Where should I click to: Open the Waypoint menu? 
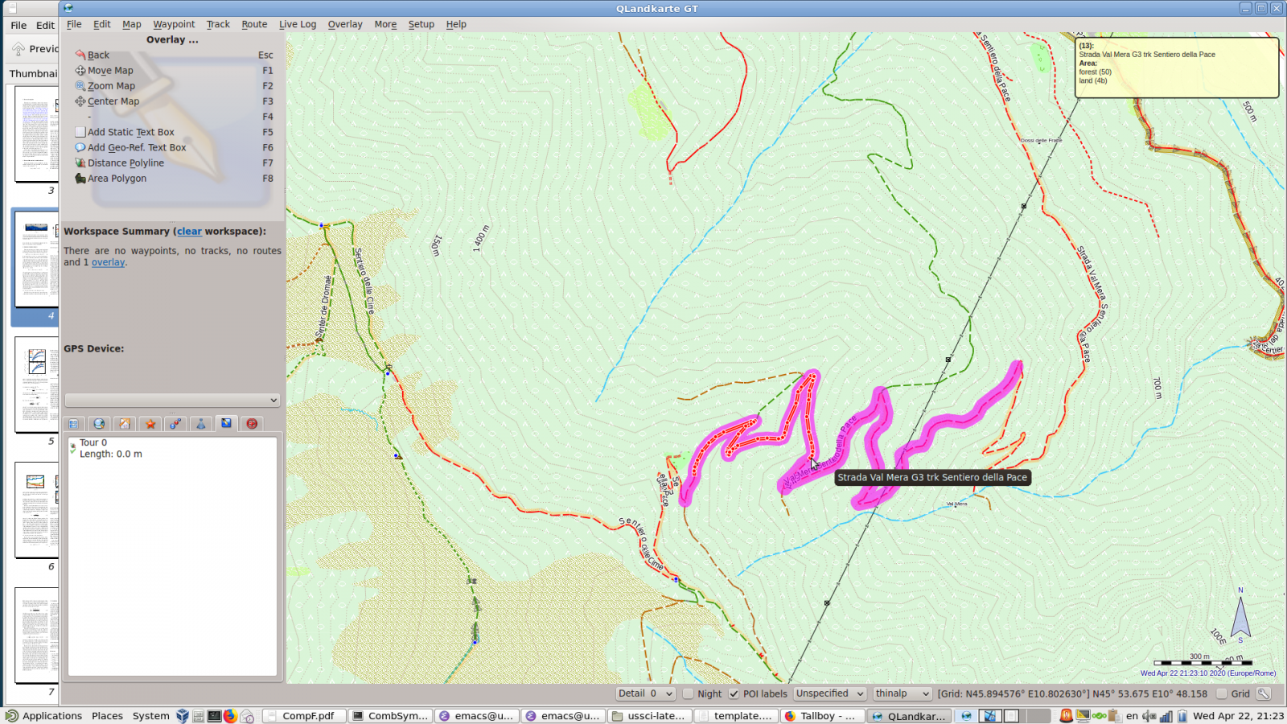174,24
